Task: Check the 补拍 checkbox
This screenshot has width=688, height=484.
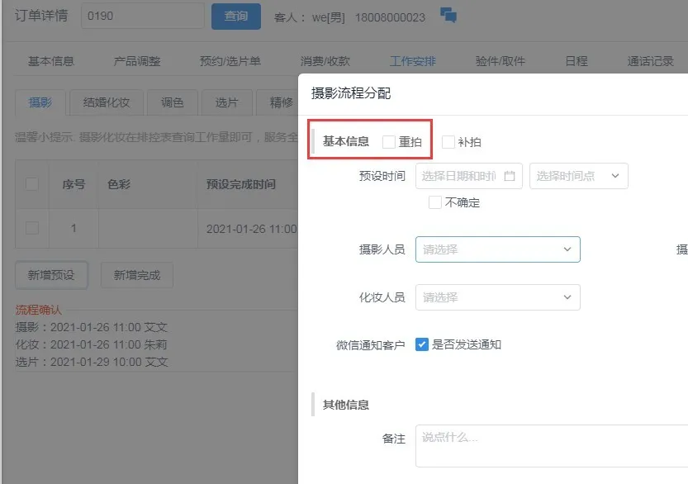Action: coord(448,142)
